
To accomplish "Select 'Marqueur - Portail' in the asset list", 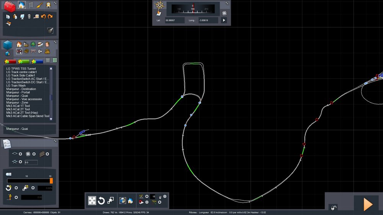I will pos(18,92).
